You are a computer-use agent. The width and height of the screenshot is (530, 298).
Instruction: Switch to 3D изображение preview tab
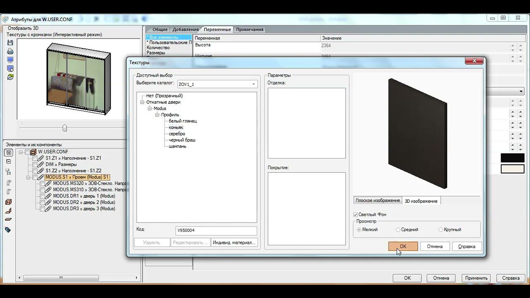(x=421, y=201)
